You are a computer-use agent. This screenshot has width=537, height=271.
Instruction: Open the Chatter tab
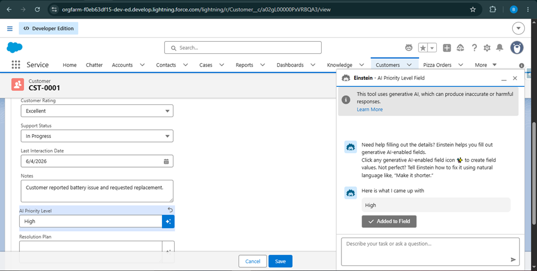click(94, 65)
